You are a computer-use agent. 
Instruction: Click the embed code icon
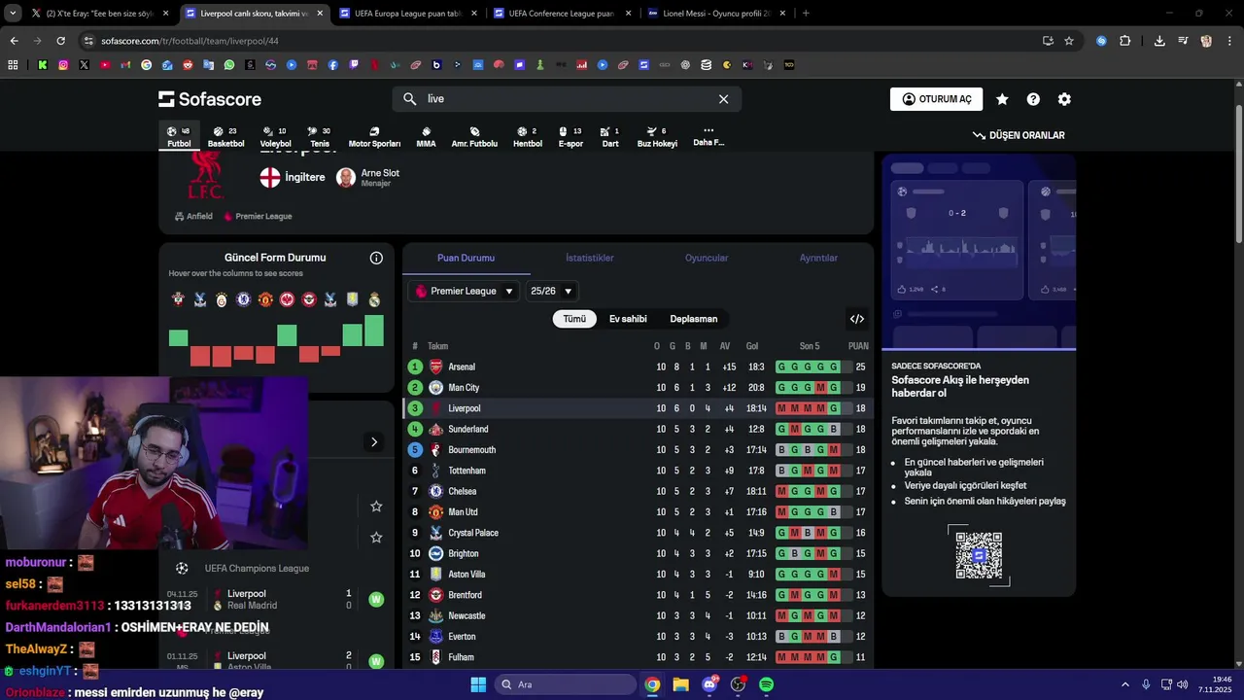click(857, 319)
